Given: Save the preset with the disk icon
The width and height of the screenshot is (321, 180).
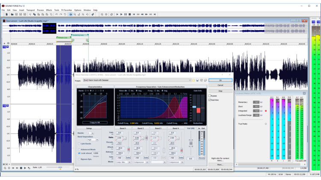Looking at the screenshot, I should click(x=197, y=80).
